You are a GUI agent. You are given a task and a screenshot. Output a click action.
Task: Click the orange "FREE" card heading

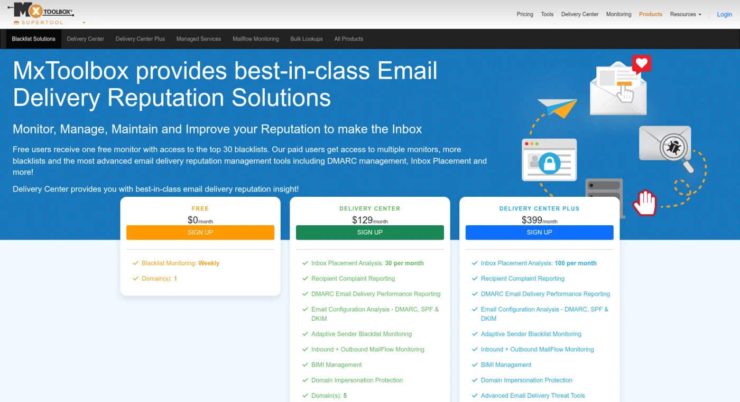200,209
